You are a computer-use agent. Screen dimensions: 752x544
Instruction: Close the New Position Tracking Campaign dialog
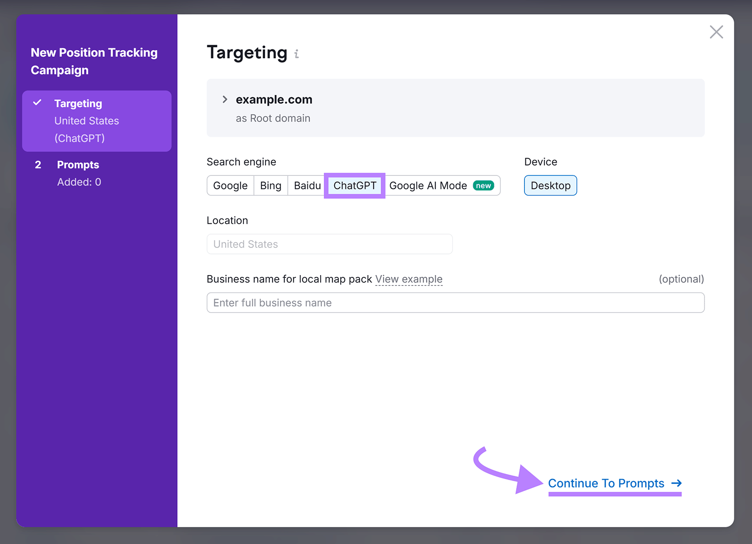(x=716, y=32)
